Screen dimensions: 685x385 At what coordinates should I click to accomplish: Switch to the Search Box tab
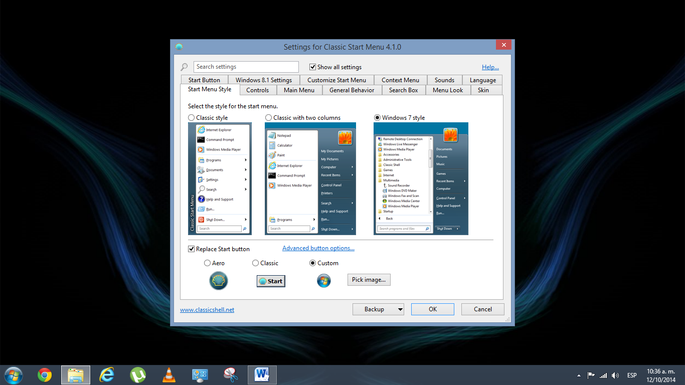(403, 90)
